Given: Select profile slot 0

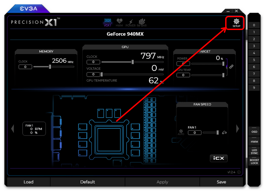Looking at the screenshot, I should point(254,25).
